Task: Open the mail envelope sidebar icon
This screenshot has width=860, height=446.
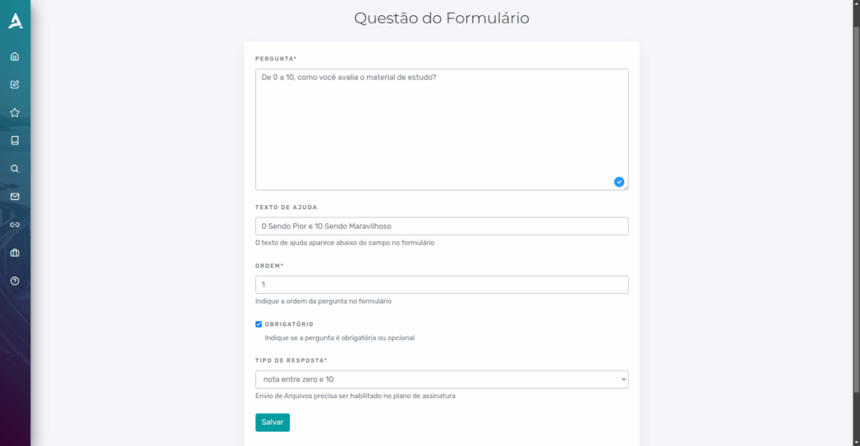Action: pyautogui.click(x=15, y=197)
